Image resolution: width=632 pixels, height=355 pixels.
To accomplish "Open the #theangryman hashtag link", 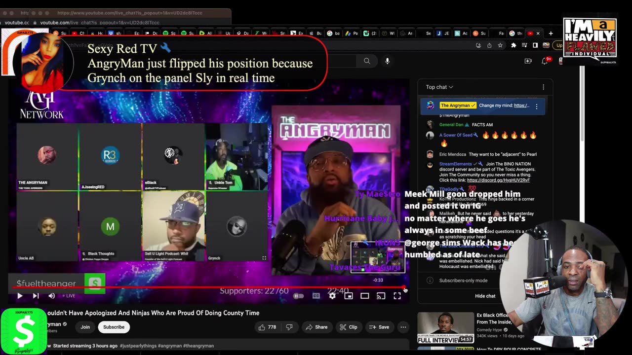I will (198, 346).
